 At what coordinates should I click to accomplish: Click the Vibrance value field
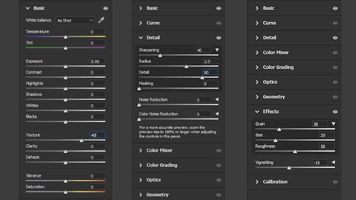click(97, 176)
